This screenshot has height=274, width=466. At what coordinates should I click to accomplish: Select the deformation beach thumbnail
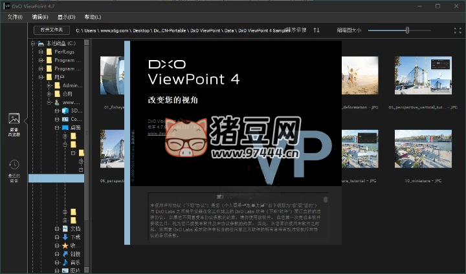tap(360, 76)
